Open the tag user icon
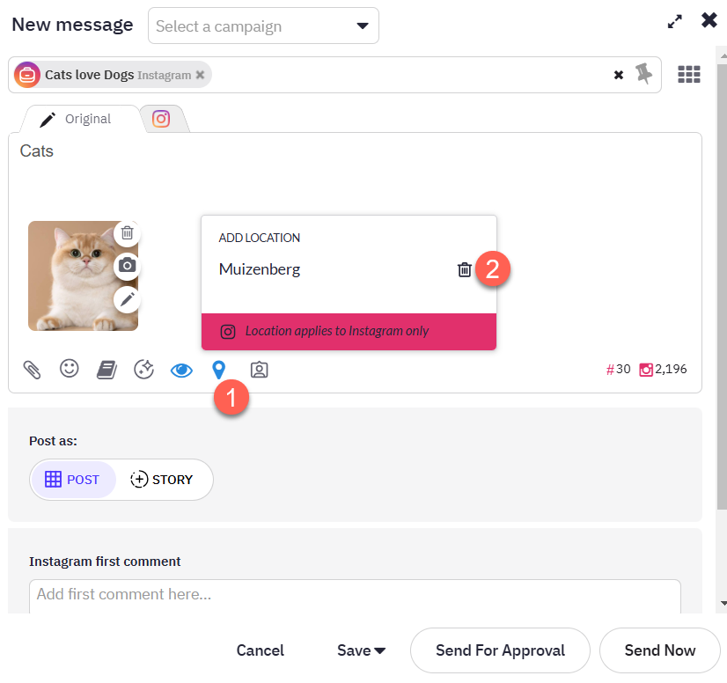 (x=259, y=370)
